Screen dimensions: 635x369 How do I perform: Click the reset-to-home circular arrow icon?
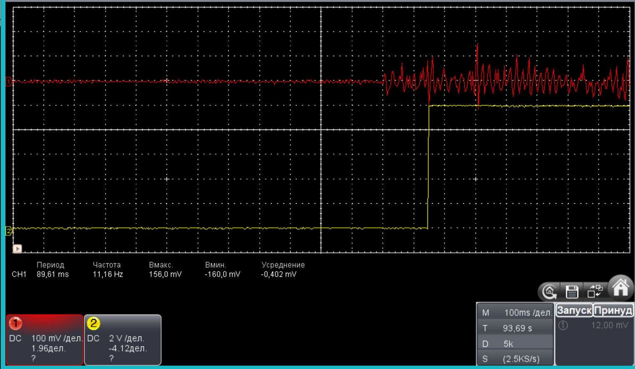550,292
